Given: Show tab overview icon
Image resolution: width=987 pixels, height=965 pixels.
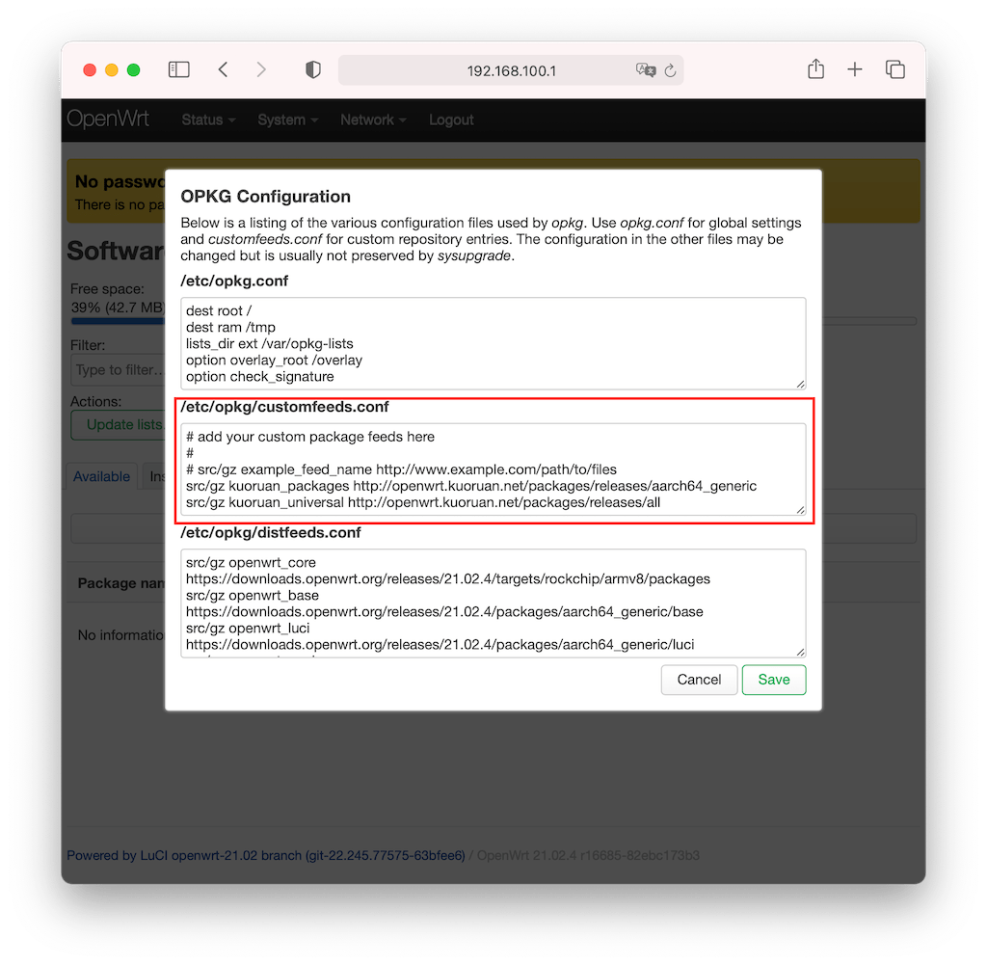Looking at the screenshot, I should 894,69.
